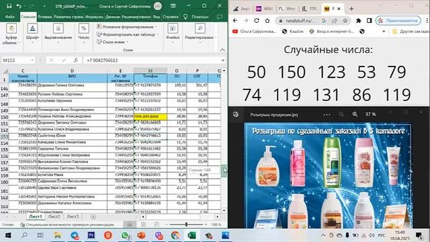Reload the randstuff.ru page
430x242 pixels.
click(257, 21)
